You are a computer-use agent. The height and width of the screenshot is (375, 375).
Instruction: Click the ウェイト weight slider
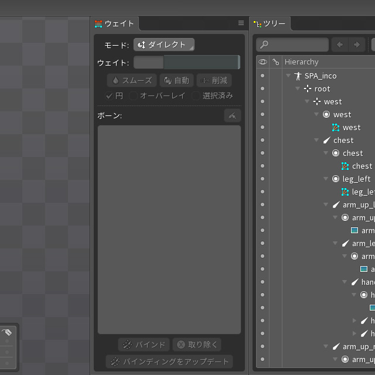(186, 62)
